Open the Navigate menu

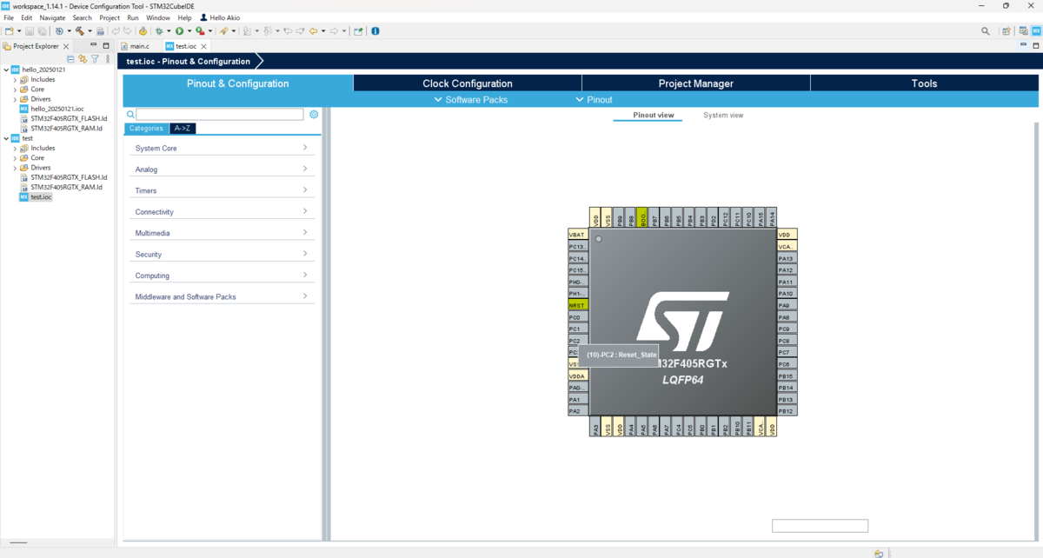click(52, 17)
